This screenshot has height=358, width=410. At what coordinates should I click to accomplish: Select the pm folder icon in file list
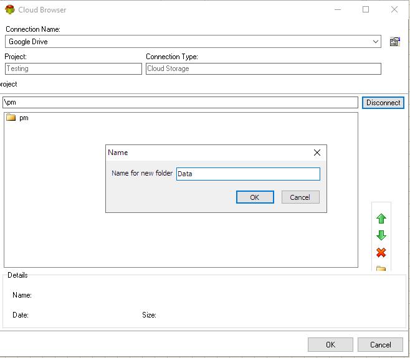click(x=11, y=117)
